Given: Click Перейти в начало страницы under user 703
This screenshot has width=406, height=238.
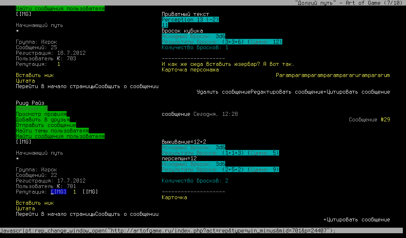Looking at the screenshot, I should click(x=56, y=86).
